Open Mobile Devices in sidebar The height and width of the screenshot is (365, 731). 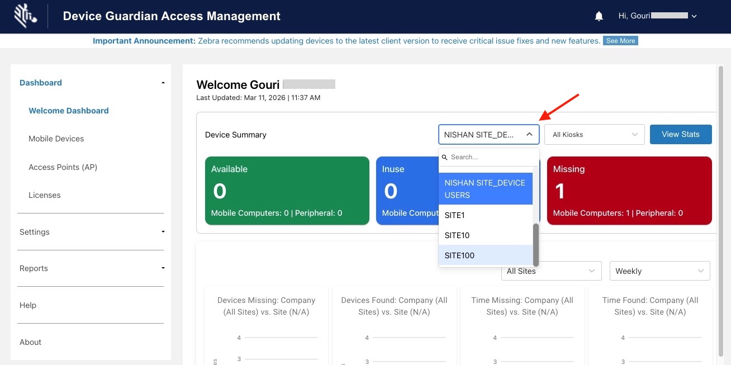click(x=56, y=139)
